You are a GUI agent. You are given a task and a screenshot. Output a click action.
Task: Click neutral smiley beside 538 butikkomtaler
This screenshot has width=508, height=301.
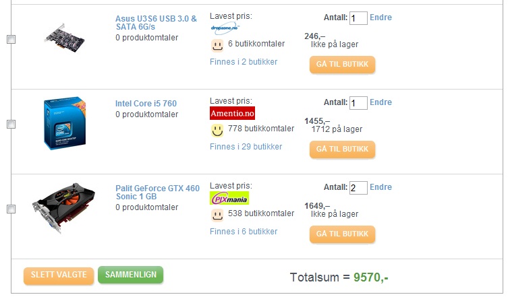[217, 214]
